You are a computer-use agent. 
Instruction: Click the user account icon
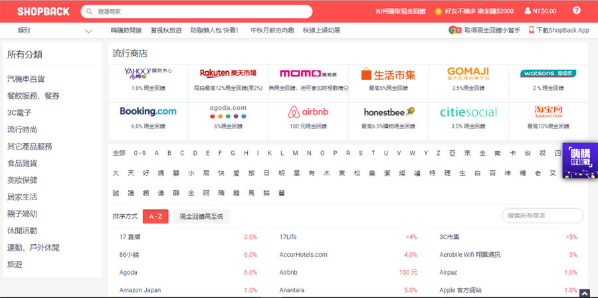[528, 11]
